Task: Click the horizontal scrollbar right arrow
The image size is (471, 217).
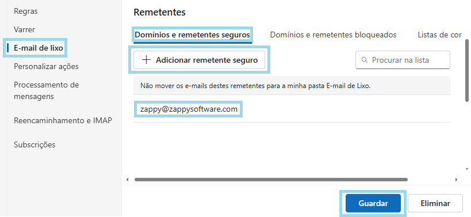Action: pyautogui.click(x=456, y=180)
